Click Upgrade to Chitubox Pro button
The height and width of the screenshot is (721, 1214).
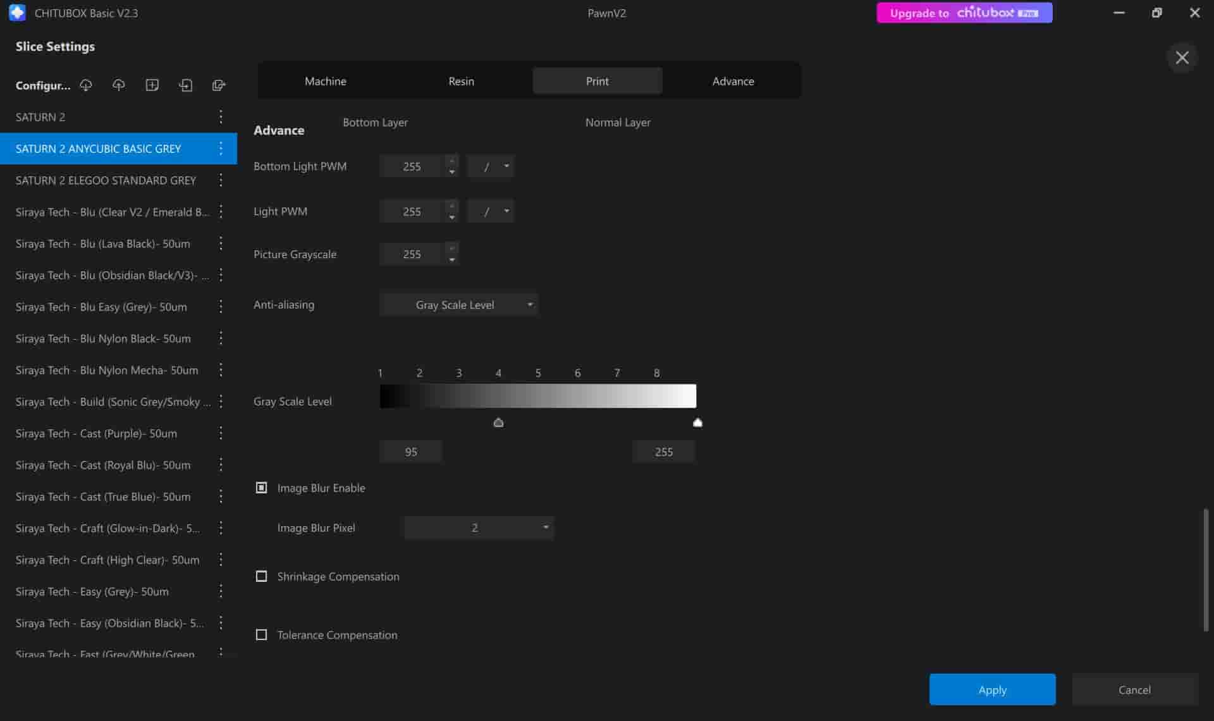coord(964,13)
